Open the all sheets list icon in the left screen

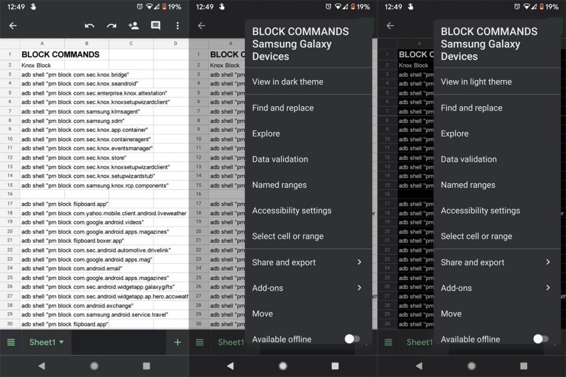point(11,342)
